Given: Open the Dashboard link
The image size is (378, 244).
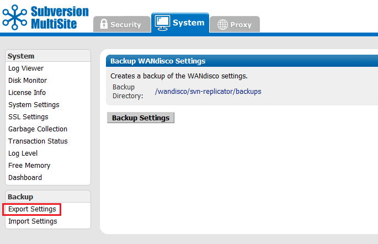Looking at the screenshot, I should [x=25, y=177].
